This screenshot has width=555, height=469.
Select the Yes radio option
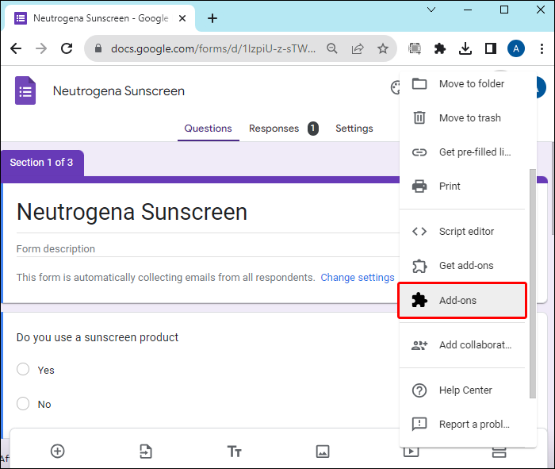click(23, 370)
